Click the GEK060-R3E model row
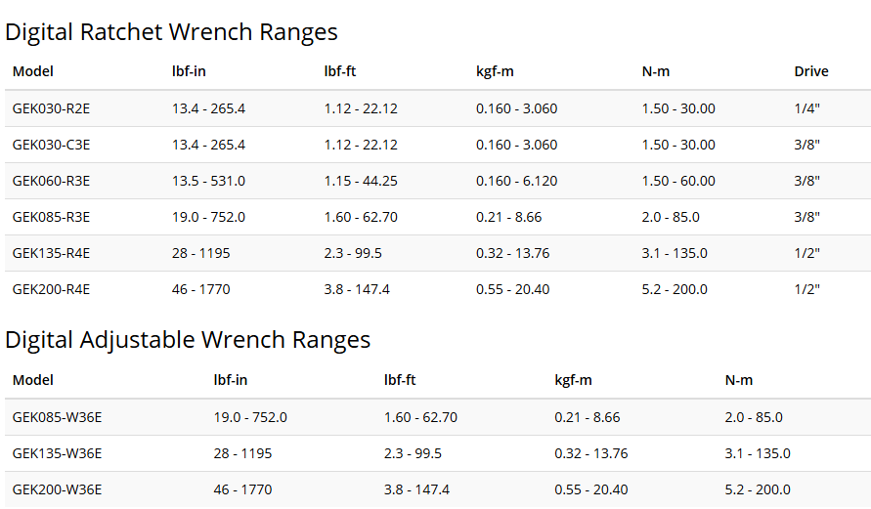Image resolution: width=871 pixels, height=509 pixels. tap(438, 181)
